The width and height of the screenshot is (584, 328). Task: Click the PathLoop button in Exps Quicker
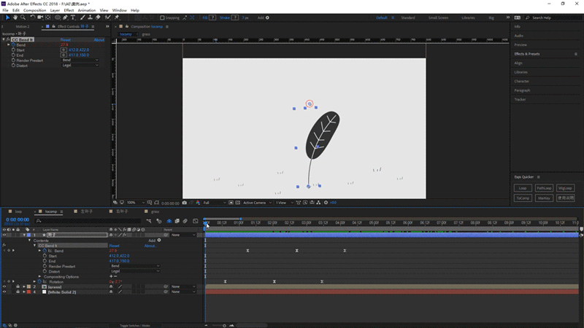click(544, 188)
